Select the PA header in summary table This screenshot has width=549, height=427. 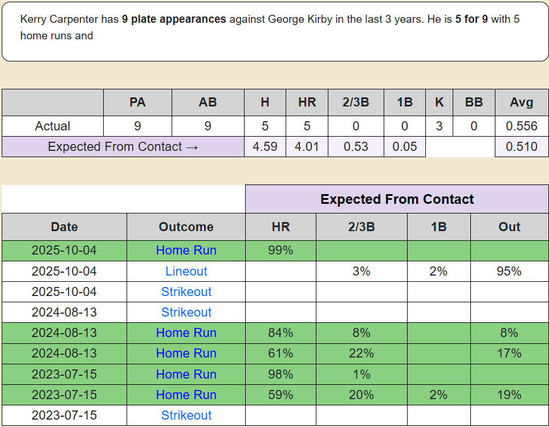coord(137,102)
